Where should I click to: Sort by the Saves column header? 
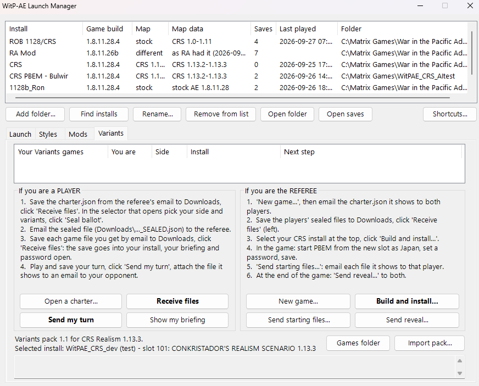(263, 29)
